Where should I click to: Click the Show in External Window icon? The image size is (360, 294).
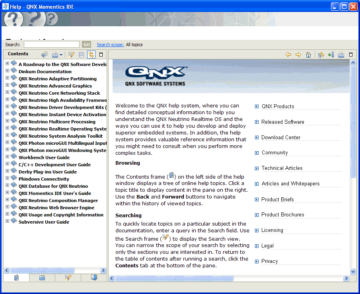[45, 55]
